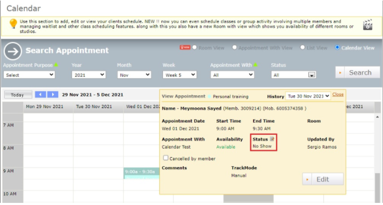383x205 pixels.
Task: Click the calendar scrollbar up arrow
Action: point(378,117)
